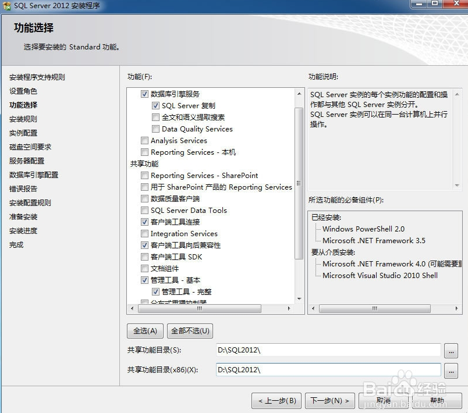The height and width of the screenshot is (413, 468).
Task: Check the Analysis Services feature
Action: click(x=144, y=140)
